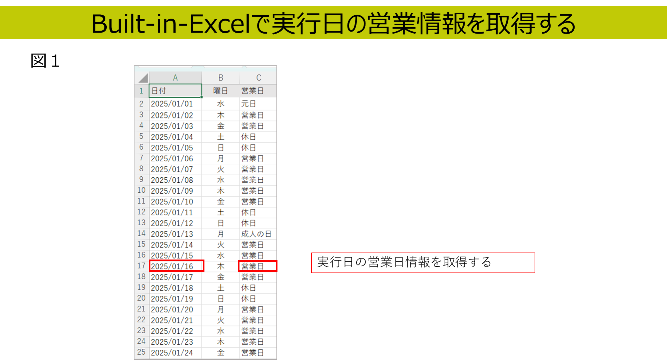
Task: Click the 成人の日 cell
Action: coord(258,234)
